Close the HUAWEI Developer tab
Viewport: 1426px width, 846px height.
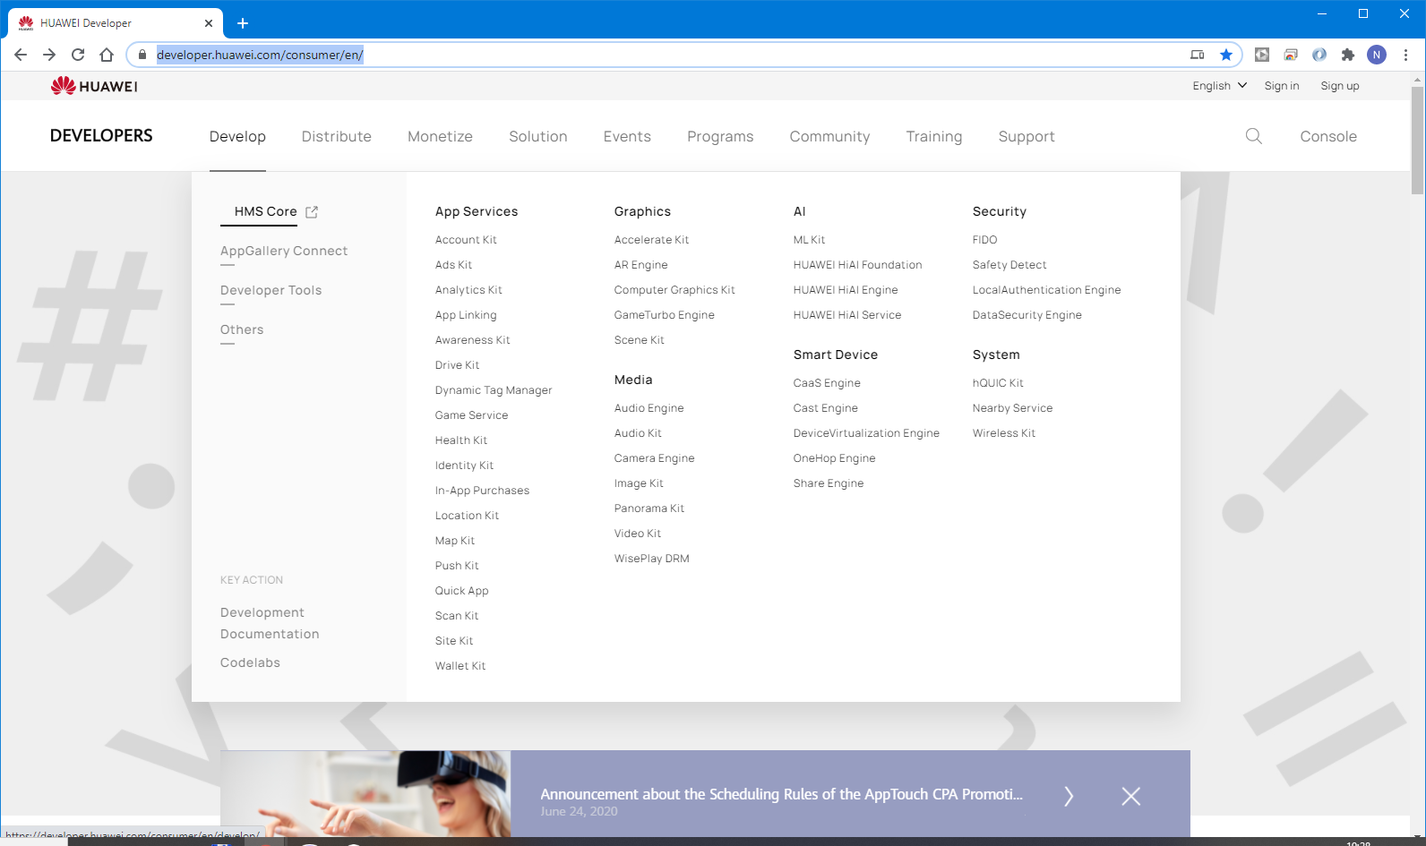pos(209,23)
